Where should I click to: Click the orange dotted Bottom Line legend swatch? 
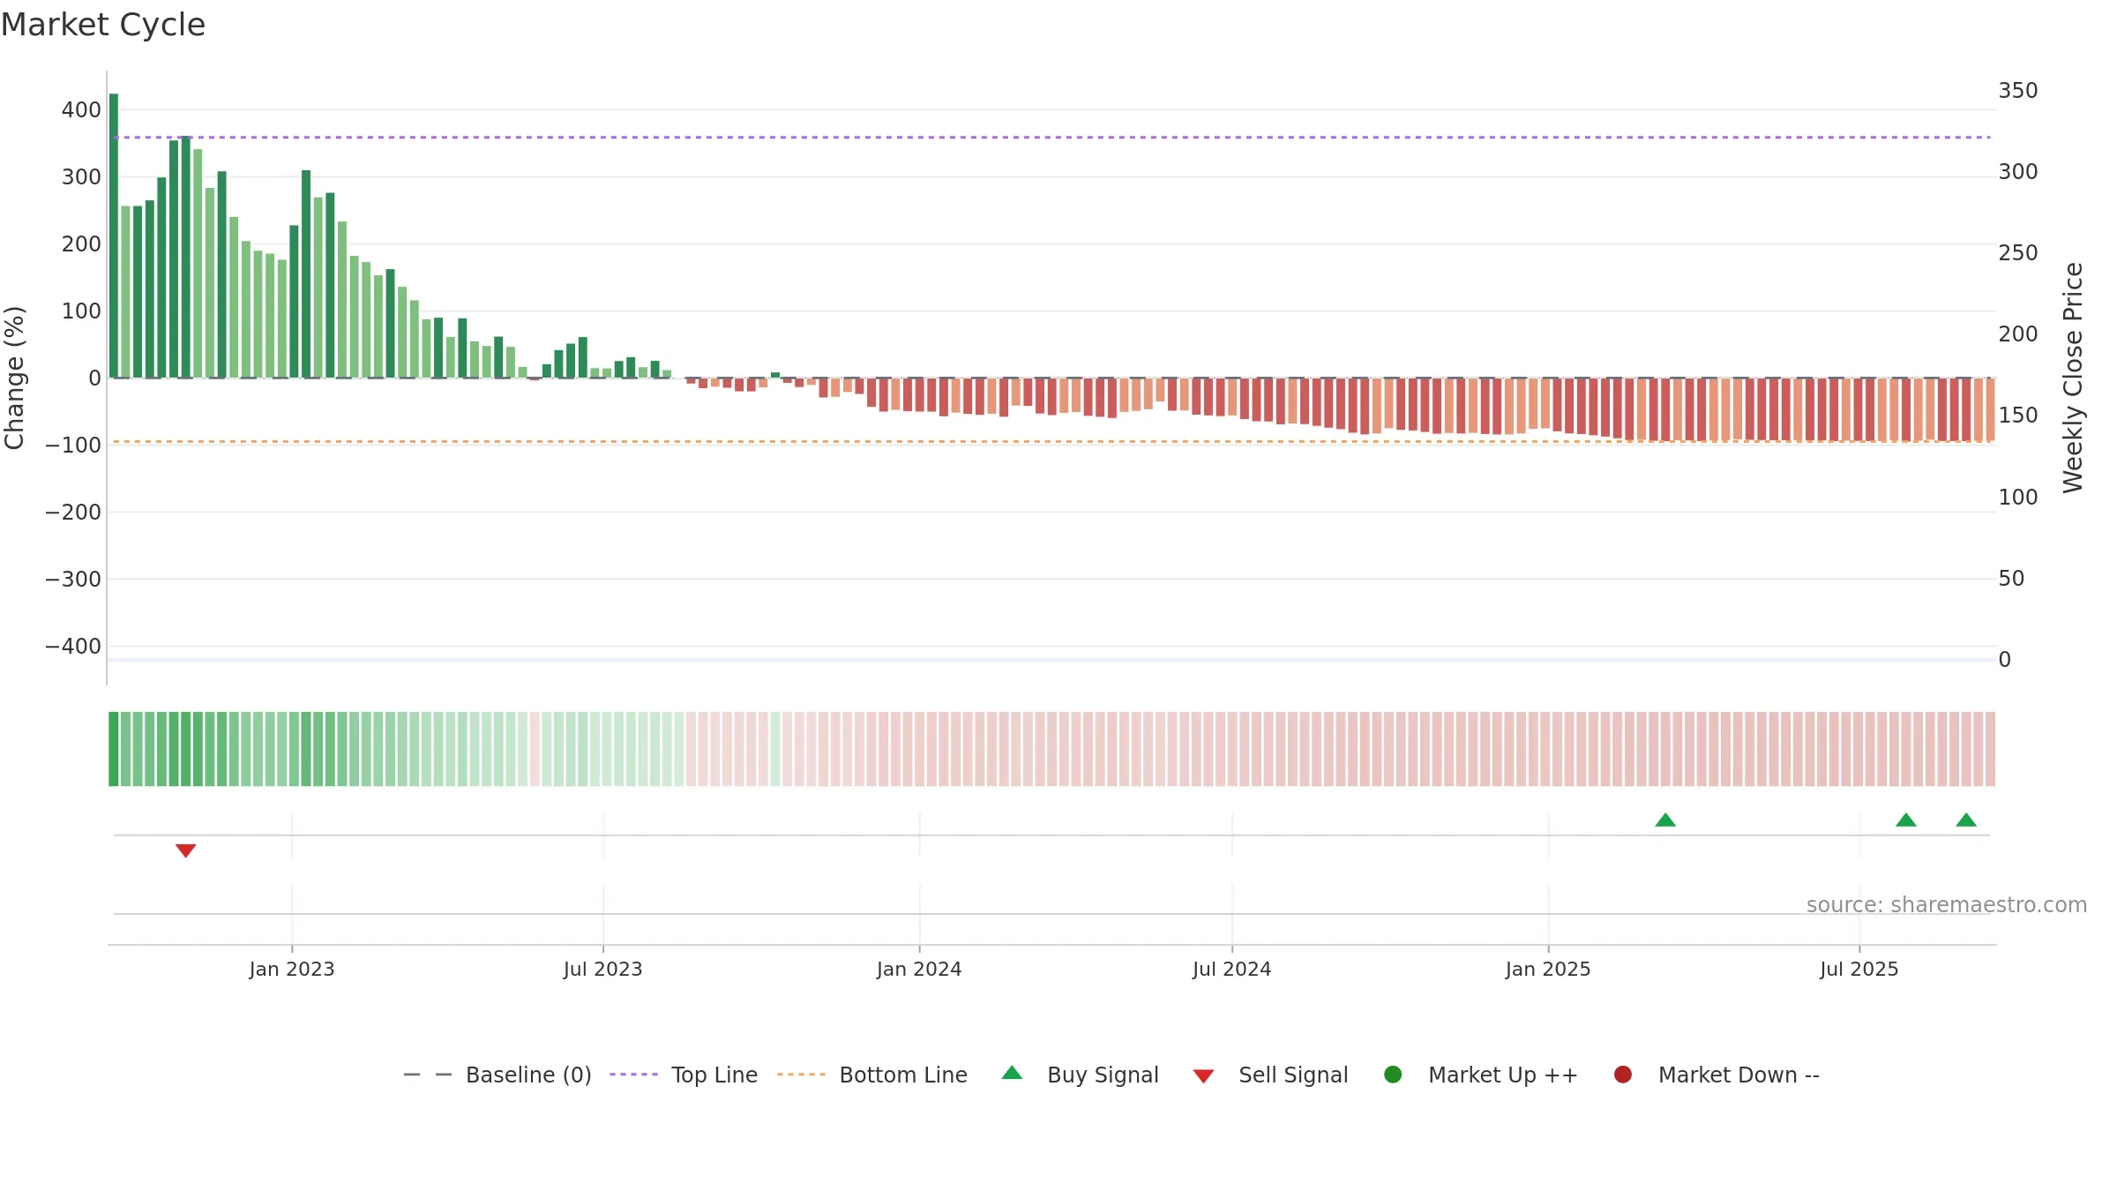click(x=801, y=1075)
